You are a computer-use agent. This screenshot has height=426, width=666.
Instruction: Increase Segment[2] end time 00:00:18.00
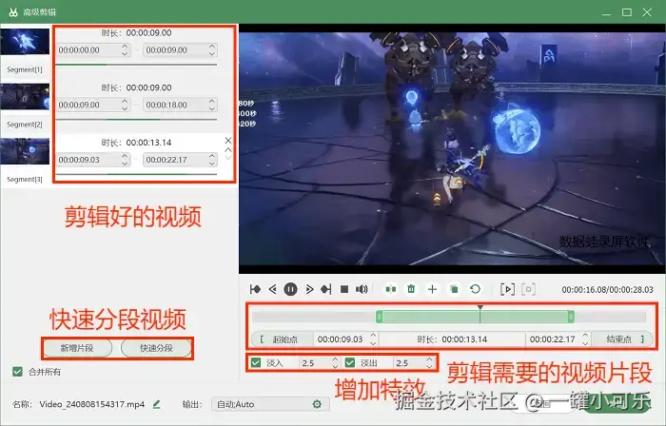pyautogui.click(x=212, y=101)
